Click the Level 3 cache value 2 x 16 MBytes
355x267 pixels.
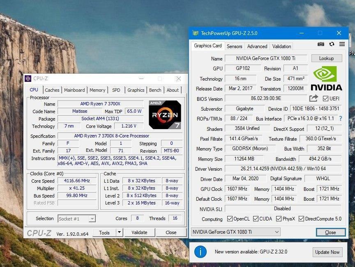click(x=141, y=203)
